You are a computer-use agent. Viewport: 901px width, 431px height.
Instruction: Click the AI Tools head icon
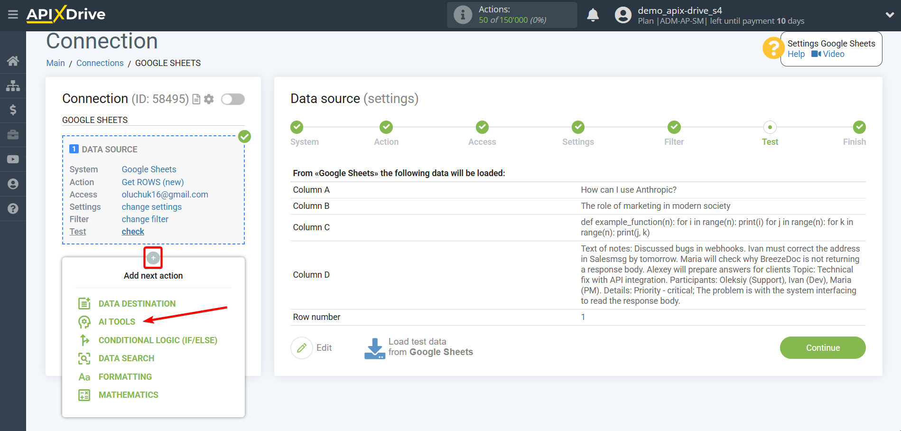click(84, 322)
